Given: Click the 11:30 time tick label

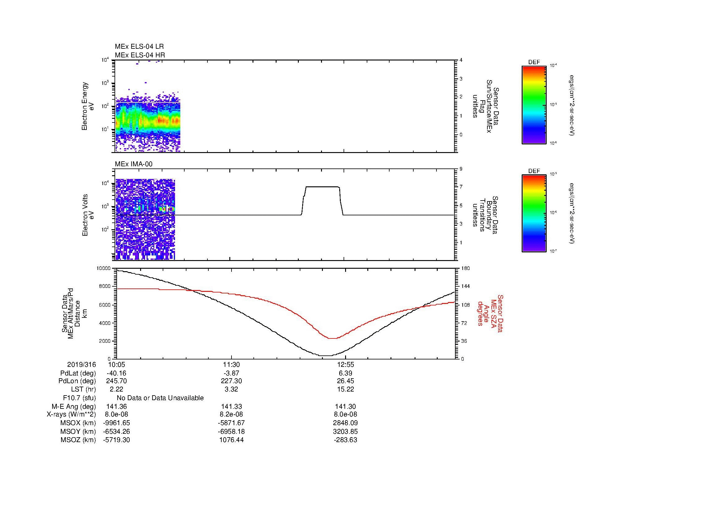Looking at the screenshot, I should pos(232,364).
